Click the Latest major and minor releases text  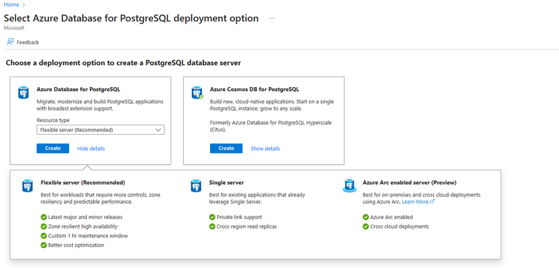(86, 217)
